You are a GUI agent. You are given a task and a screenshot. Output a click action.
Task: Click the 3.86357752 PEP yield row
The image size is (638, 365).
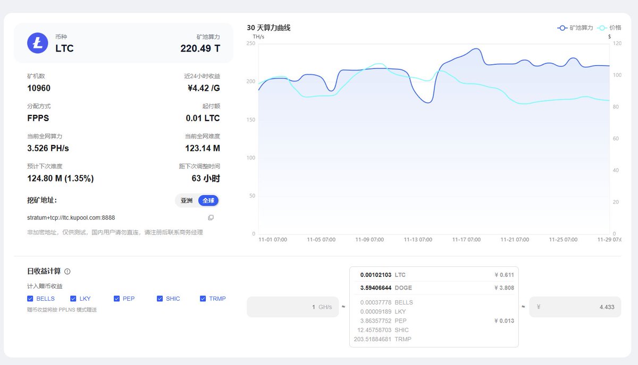pos(434,321)
